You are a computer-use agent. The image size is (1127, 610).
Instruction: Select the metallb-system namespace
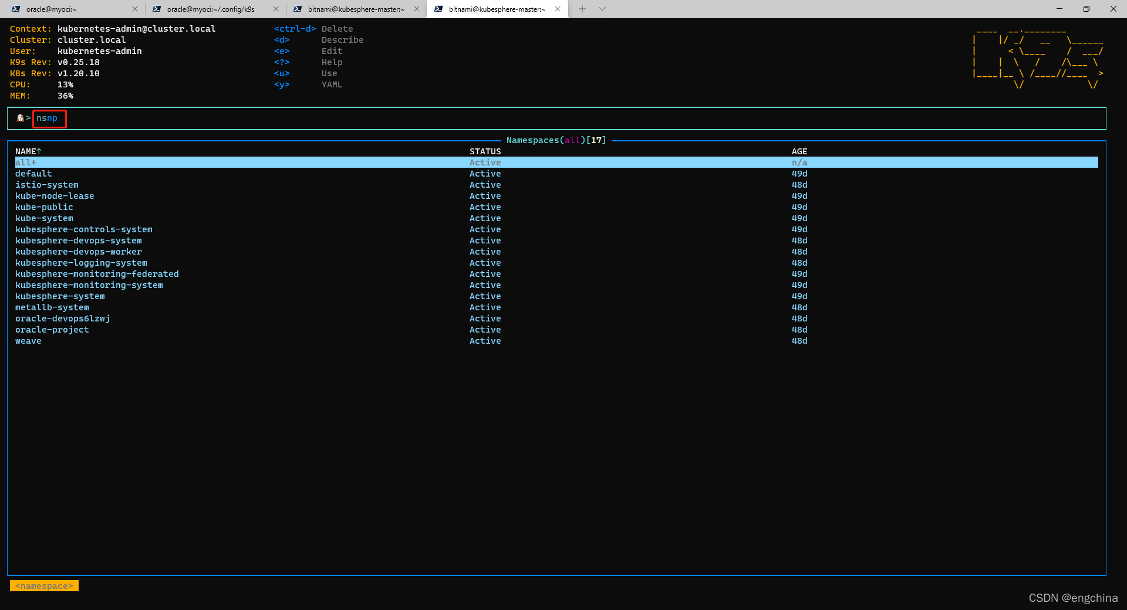pyautogui.click(x=556, y=307)
